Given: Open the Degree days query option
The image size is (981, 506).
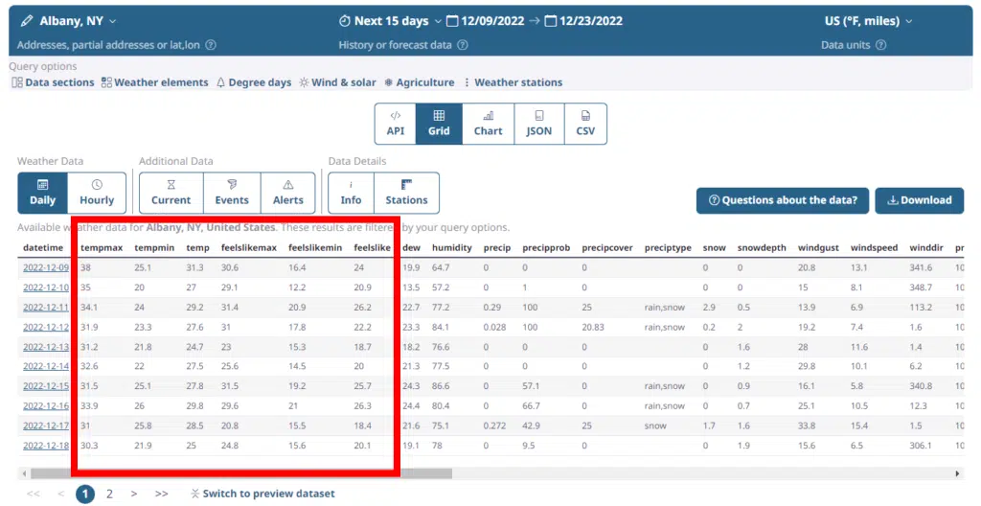Looking at the screenshot, I should tap(253, 82).
